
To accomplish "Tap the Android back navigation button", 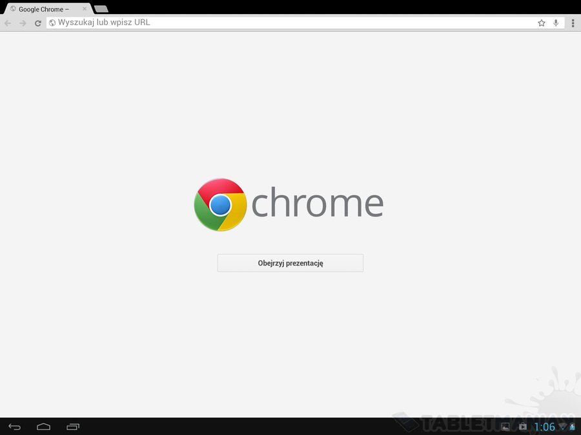I will 14,427.
